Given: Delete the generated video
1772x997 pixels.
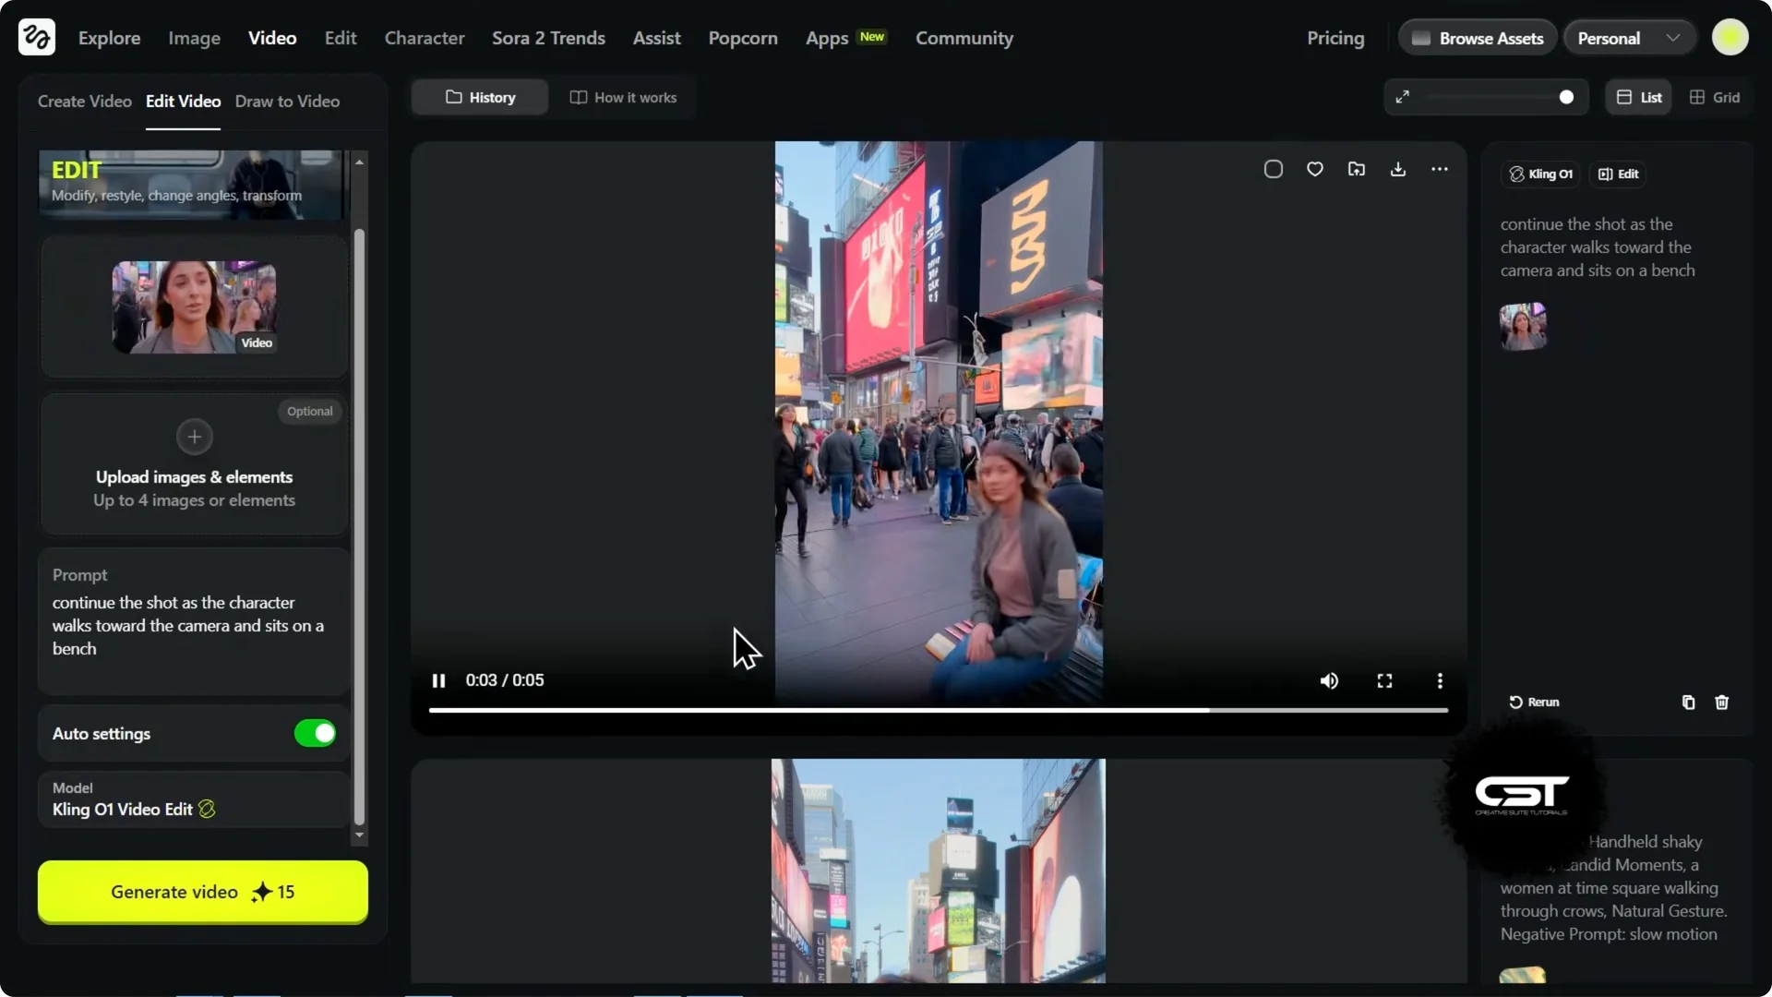Looking at the screenshot, I should click(1721, 703).
